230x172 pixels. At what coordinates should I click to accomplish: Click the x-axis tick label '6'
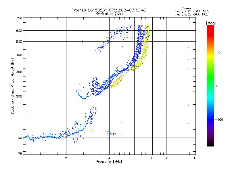(134, 158)
